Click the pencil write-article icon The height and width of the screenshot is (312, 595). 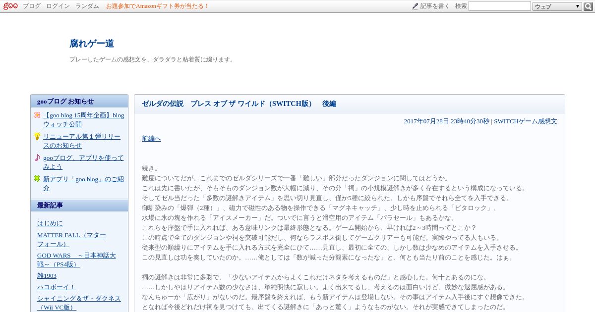pos(415,6)
